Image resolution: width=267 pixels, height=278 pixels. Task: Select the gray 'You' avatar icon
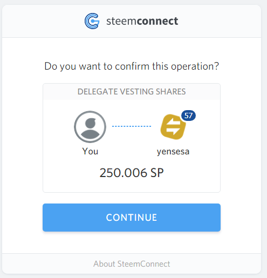tap(90, 127)
